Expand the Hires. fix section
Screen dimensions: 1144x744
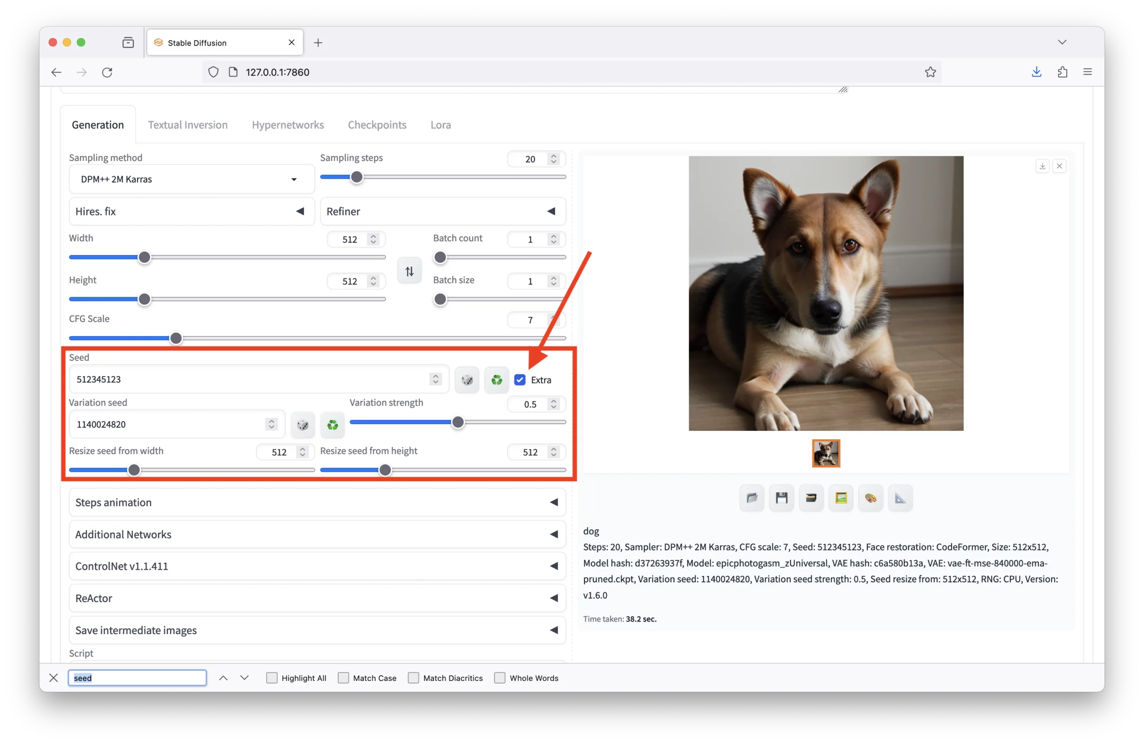point(192,211)
